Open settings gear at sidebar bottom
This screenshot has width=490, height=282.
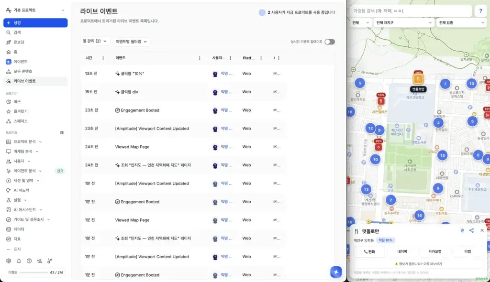coord(9,261)
